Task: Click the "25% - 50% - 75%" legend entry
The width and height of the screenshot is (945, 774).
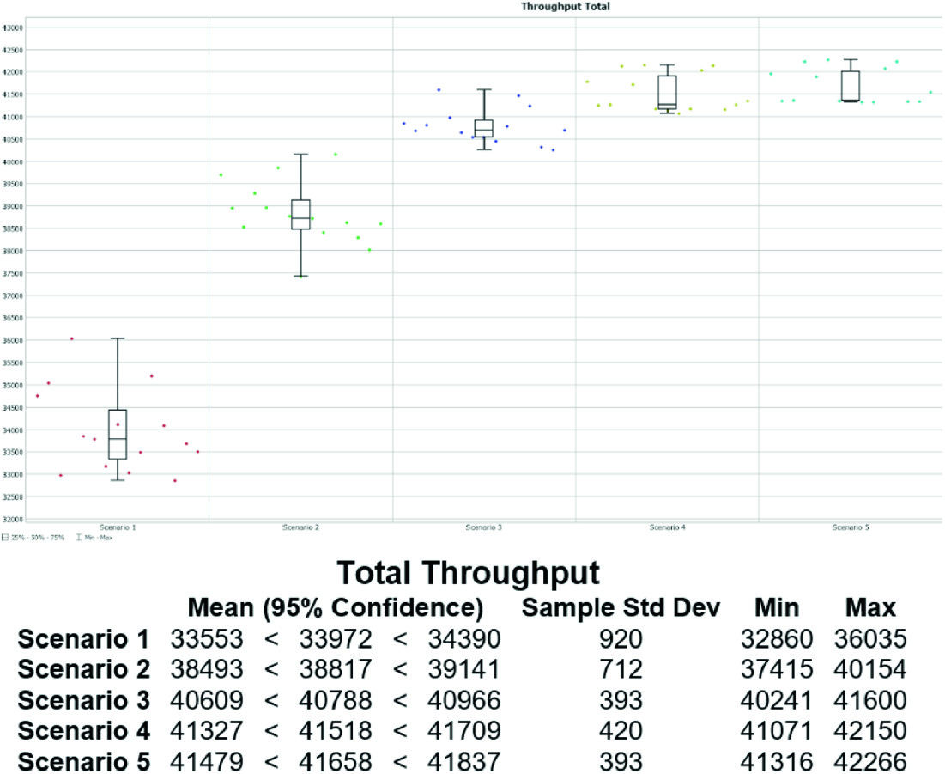Action: [x=33, y=538]
